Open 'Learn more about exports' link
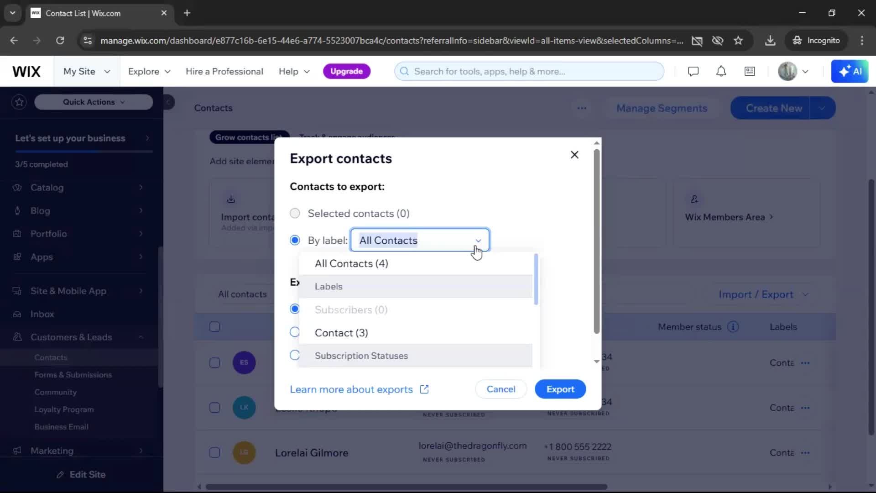This screenshot has width=876, height=493. (x=359, y=389)
